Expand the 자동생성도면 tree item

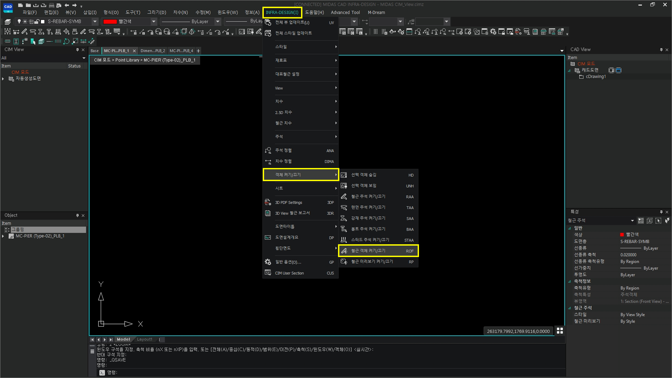(x=3, y=79)
